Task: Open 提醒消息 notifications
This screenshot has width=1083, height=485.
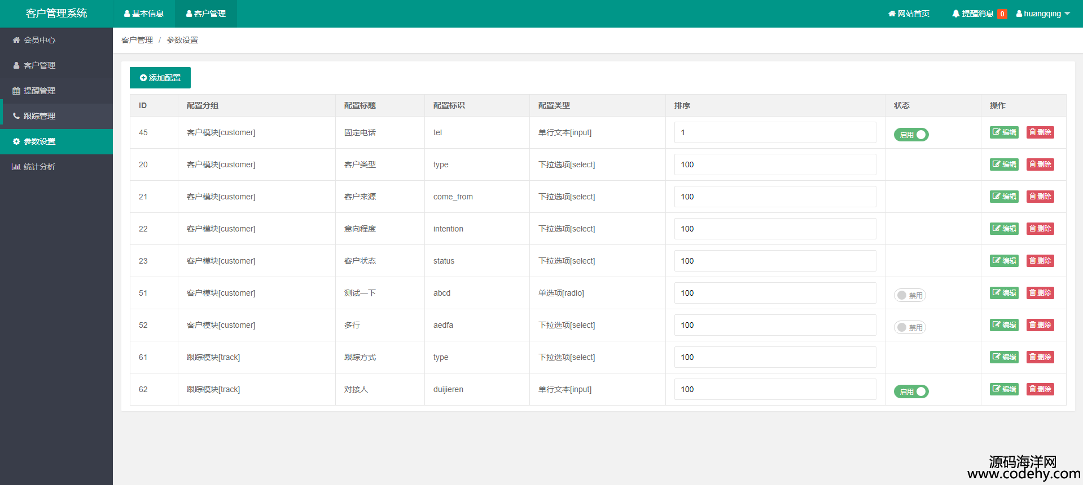Action: point(972,14)
